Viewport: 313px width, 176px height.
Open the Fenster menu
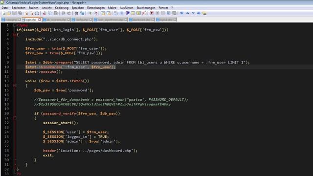[163, 8]
